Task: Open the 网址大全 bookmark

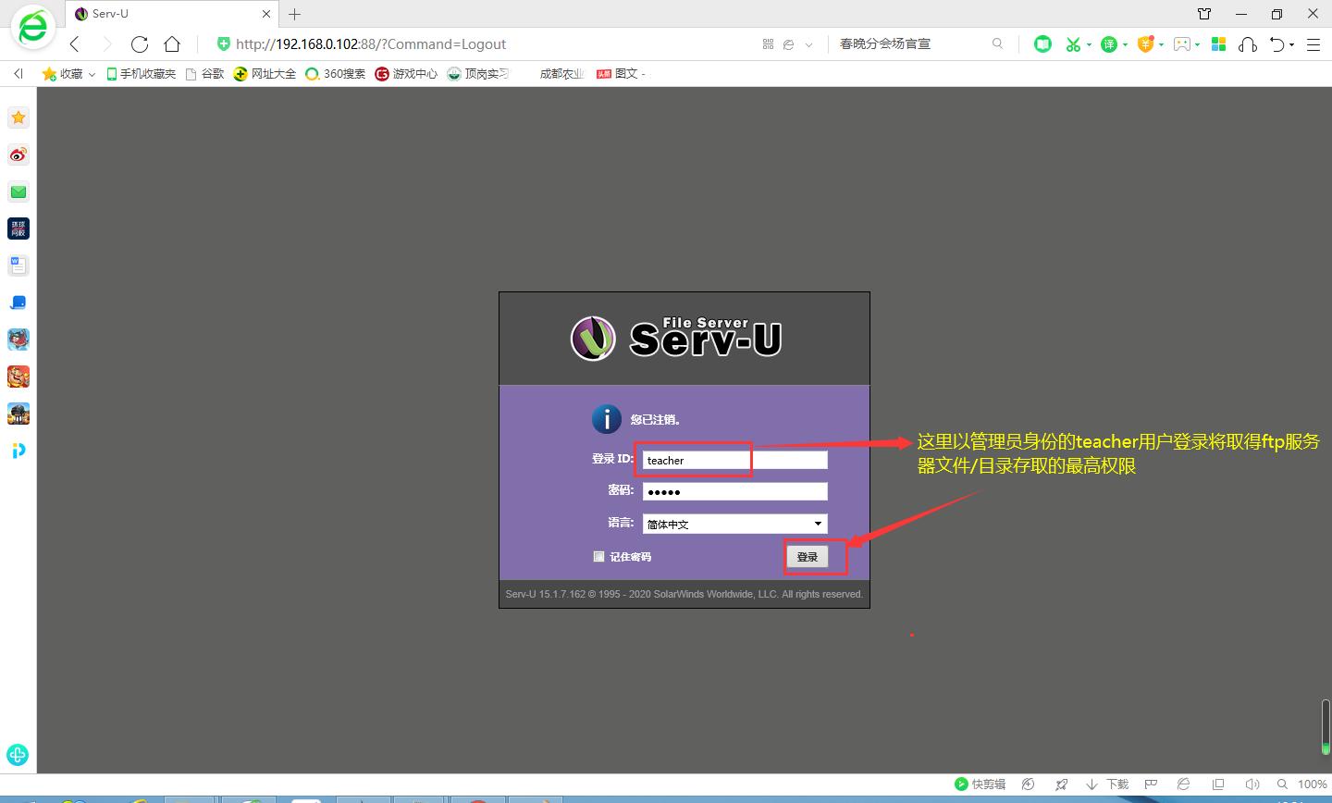Action: point(265,73)
